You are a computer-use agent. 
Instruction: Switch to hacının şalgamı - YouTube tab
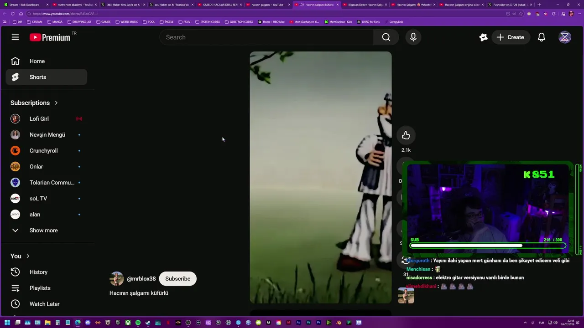pyautogui.click(x=267, y=5)
